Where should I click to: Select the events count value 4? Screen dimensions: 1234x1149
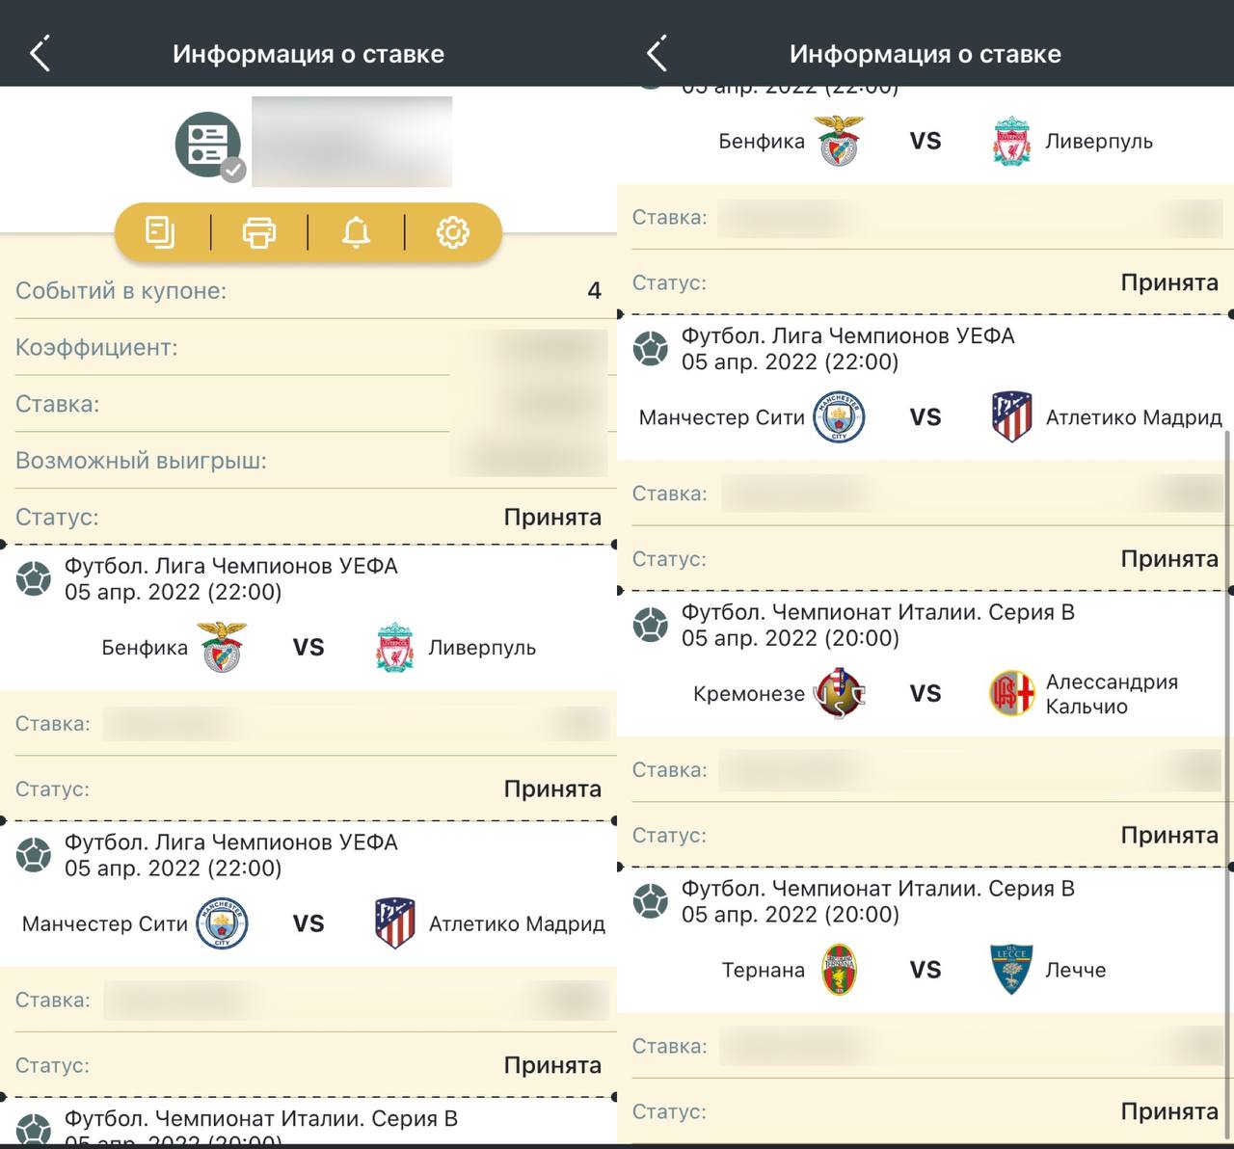pyautogui.click(x=594, y=290)
